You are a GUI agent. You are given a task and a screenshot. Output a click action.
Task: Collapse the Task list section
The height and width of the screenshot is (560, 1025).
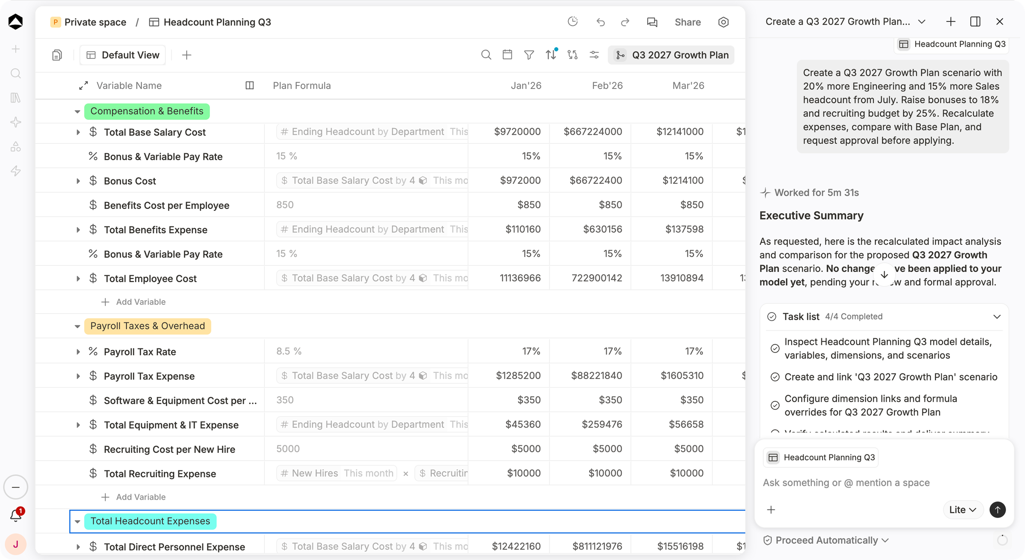[x=997, y=317]
